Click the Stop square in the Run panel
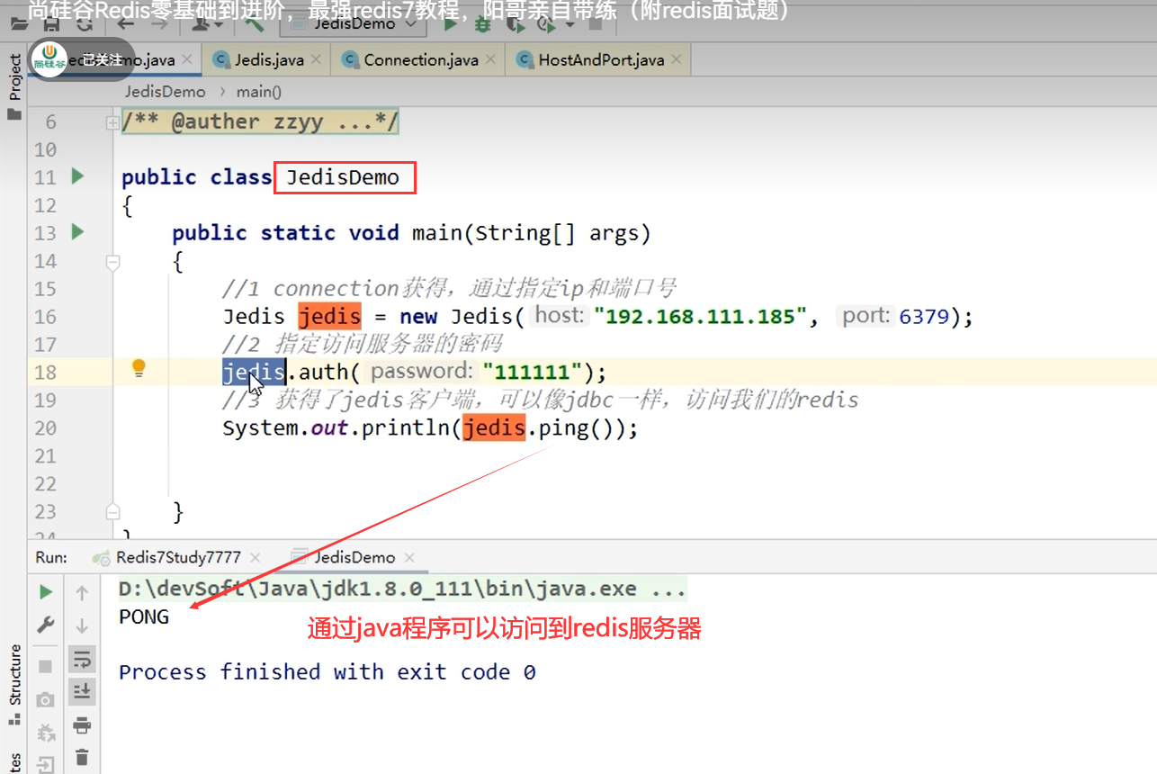The height and width of the screenshot is (774, 1157). click(x=45, y=666)
